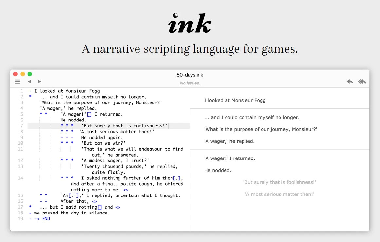Click the single step-back arrow icon
Viewport: 380px width, 242px height.
(350, 82)
